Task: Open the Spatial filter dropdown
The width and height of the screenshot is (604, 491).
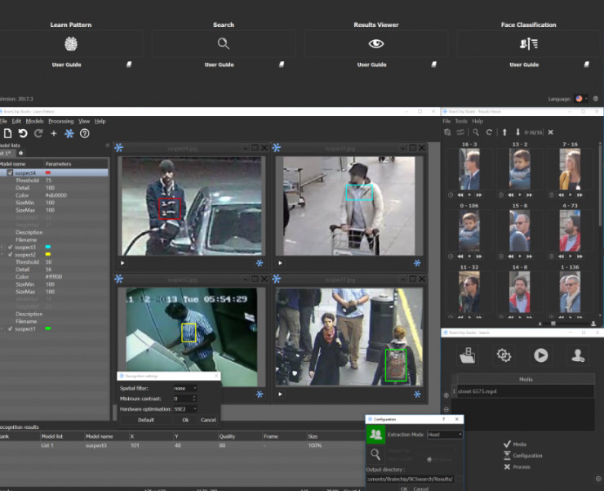Action: tap(184, 388)
